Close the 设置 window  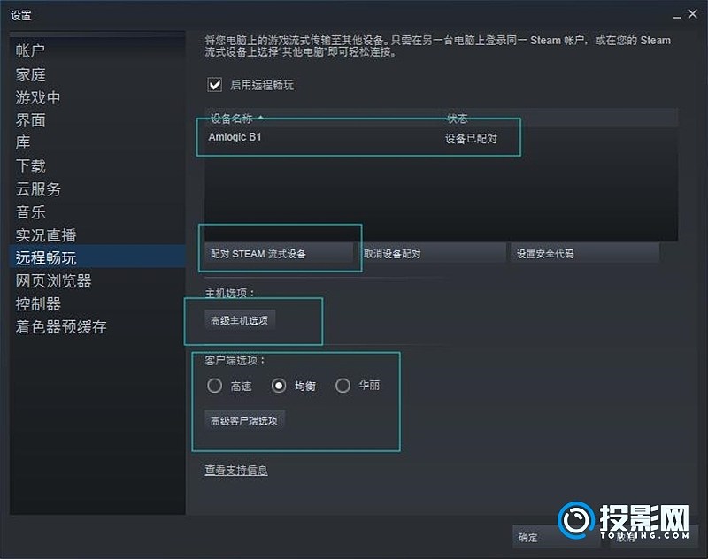pyautogui.click(x=693, y=14)
